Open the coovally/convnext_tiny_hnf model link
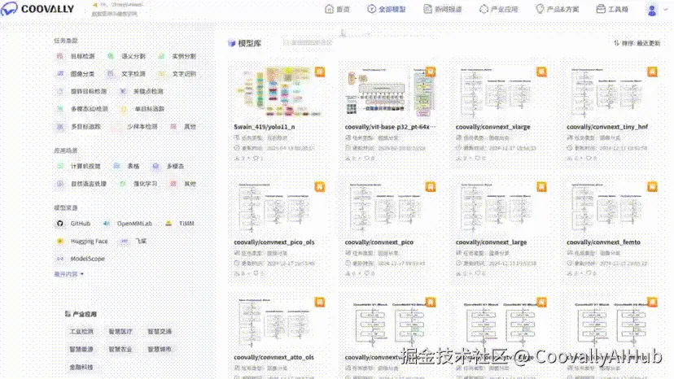 point(607,127)
